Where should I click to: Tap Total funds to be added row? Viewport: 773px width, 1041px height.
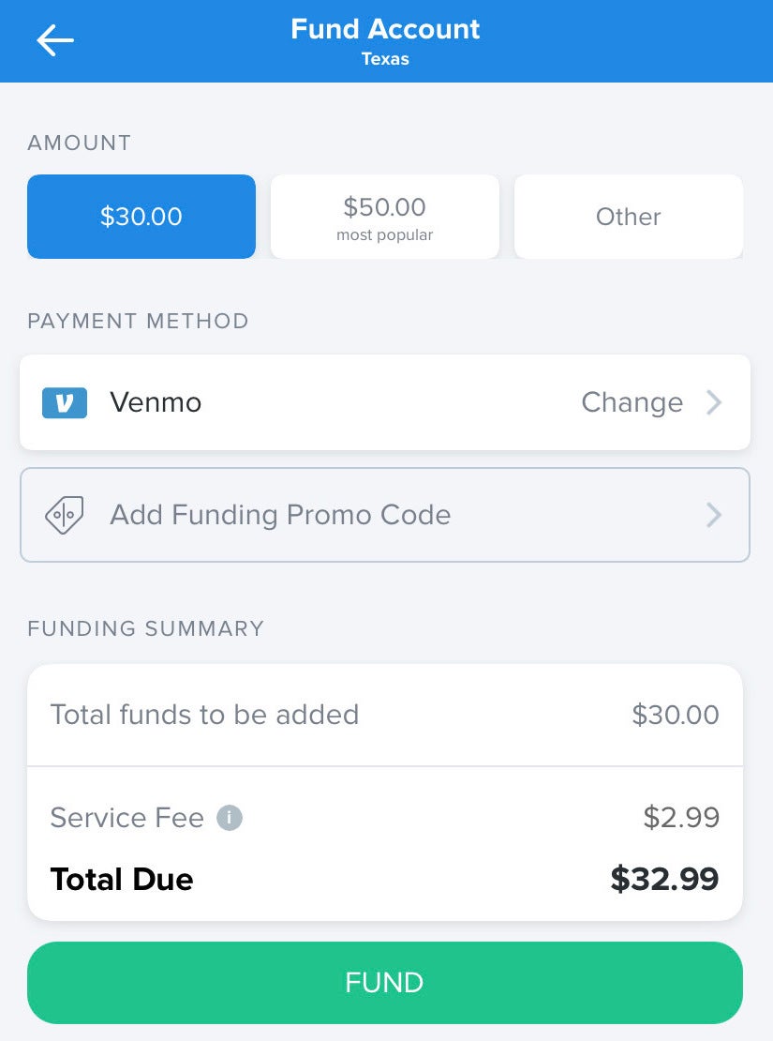click(x=385, y=715)
